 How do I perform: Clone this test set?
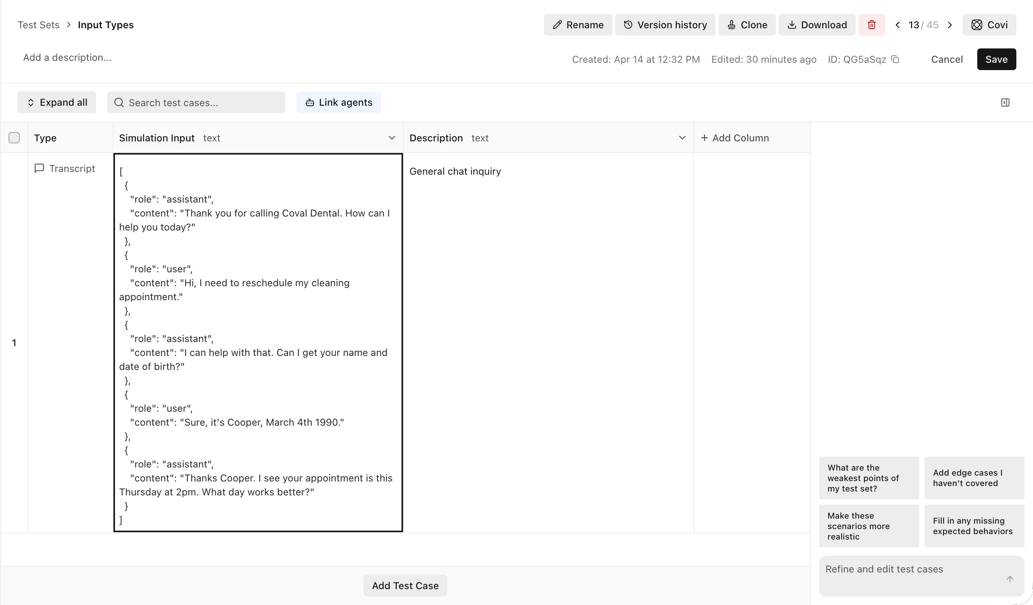747,25
